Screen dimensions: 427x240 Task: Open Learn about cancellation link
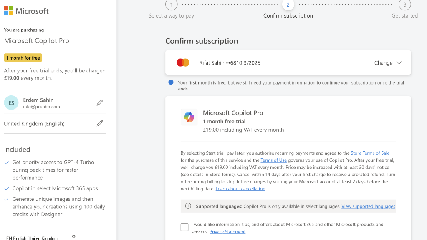coord(240,189)
